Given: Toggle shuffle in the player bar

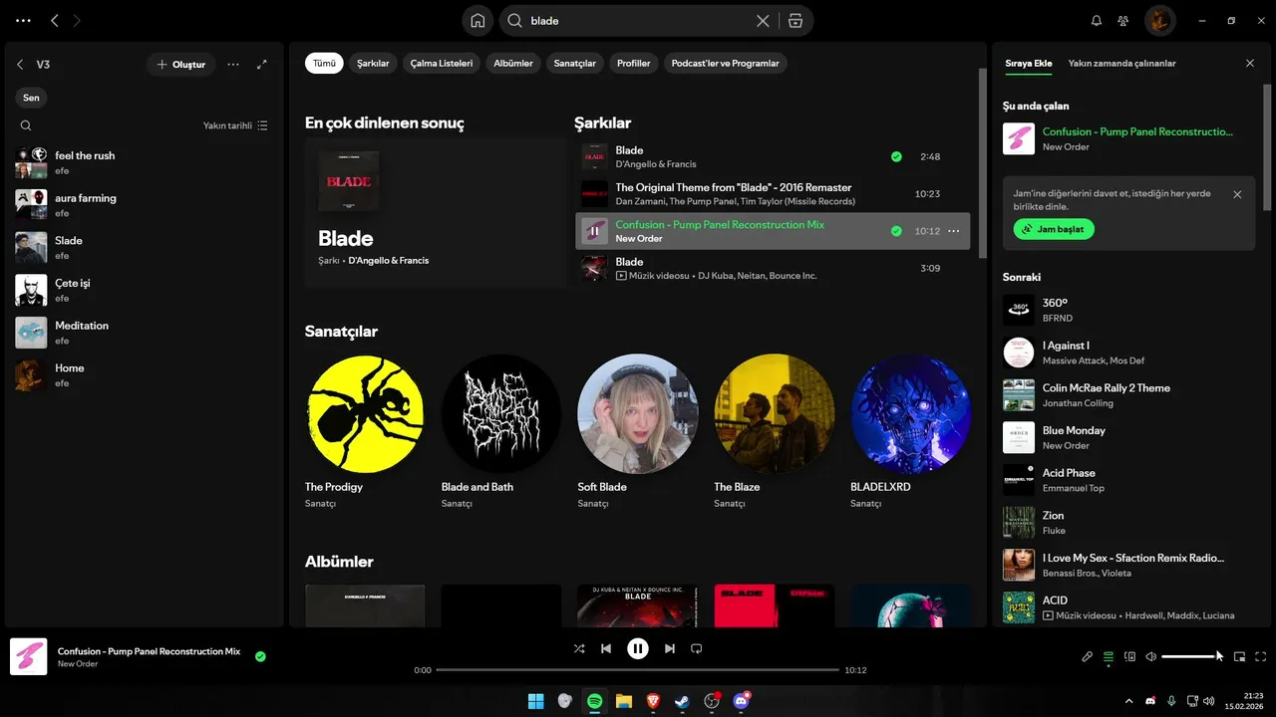Looking at the screenshot, I should (579, 648).
